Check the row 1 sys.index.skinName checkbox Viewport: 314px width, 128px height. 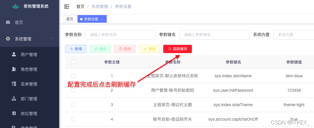[73, 76]
